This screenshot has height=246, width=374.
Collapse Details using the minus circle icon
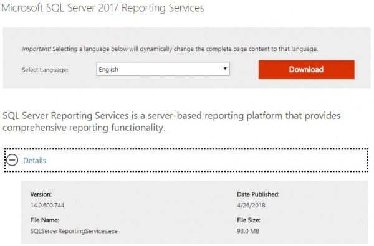[12, 160]
